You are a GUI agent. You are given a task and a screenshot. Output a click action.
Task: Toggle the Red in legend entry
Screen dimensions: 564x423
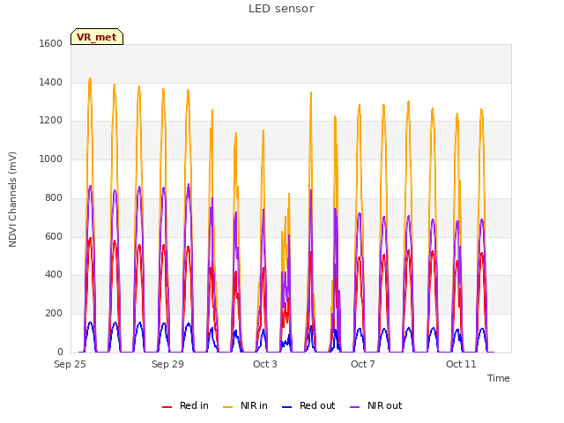185,405
